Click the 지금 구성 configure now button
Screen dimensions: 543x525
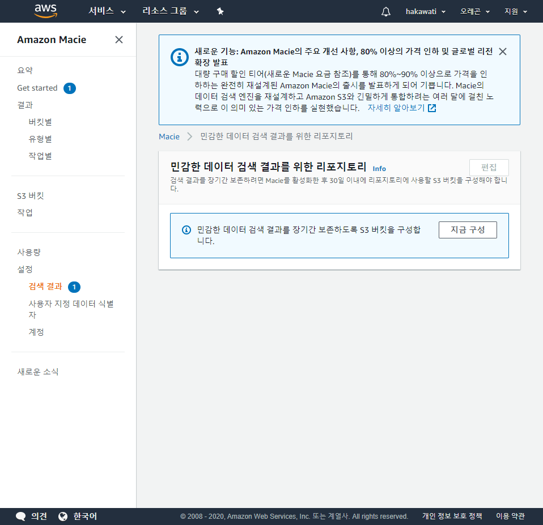[468, 230]
